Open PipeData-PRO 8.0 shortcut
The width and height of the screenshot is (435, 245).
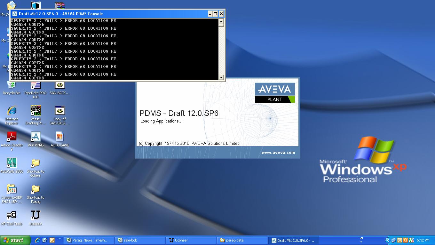pos(36,89)
